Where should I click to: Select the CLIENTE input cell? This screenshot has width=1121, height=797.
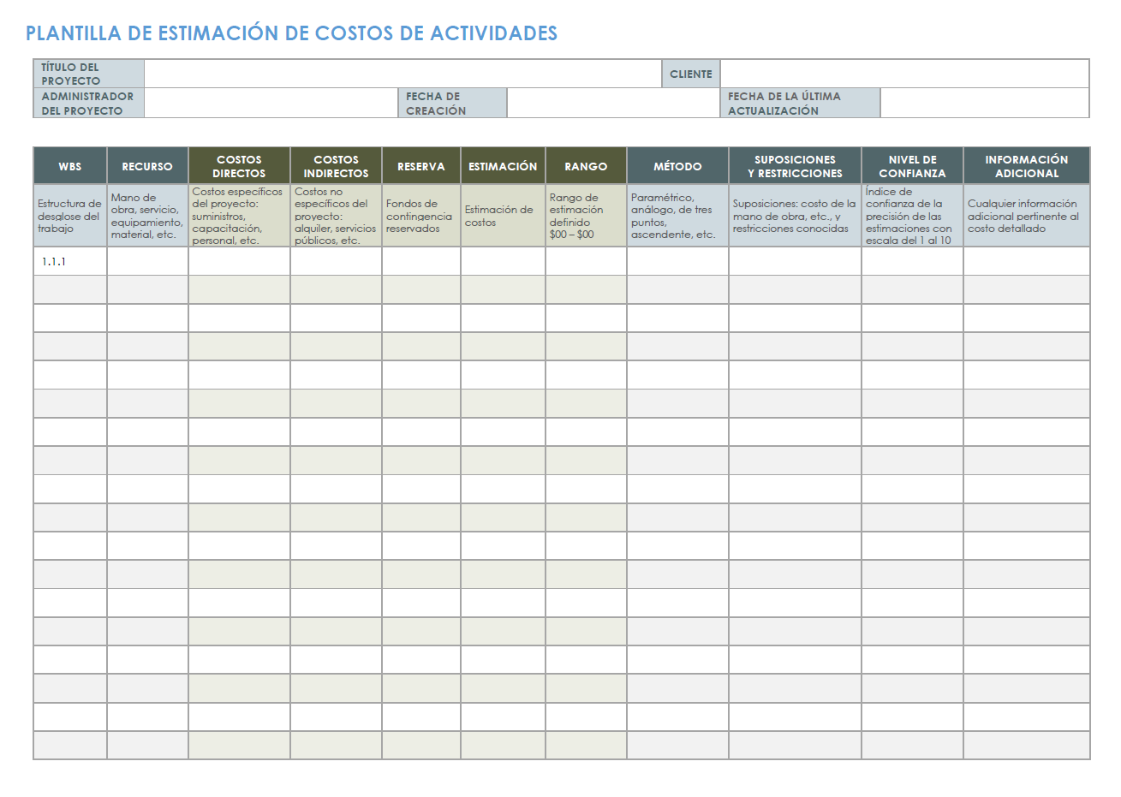(x=904, y=74)
